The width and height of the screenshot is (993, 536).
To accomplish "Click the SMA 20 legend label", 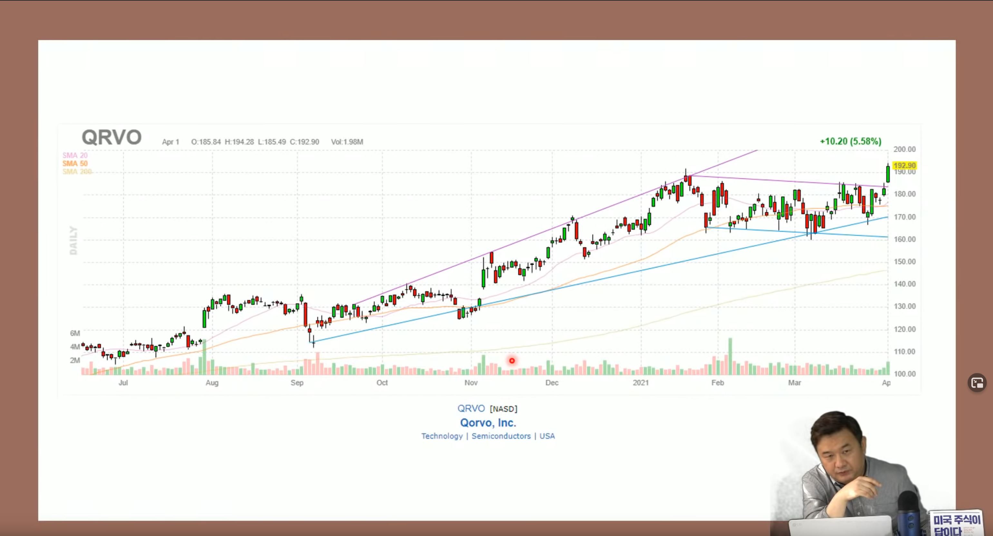I will (x=75, y=155).
